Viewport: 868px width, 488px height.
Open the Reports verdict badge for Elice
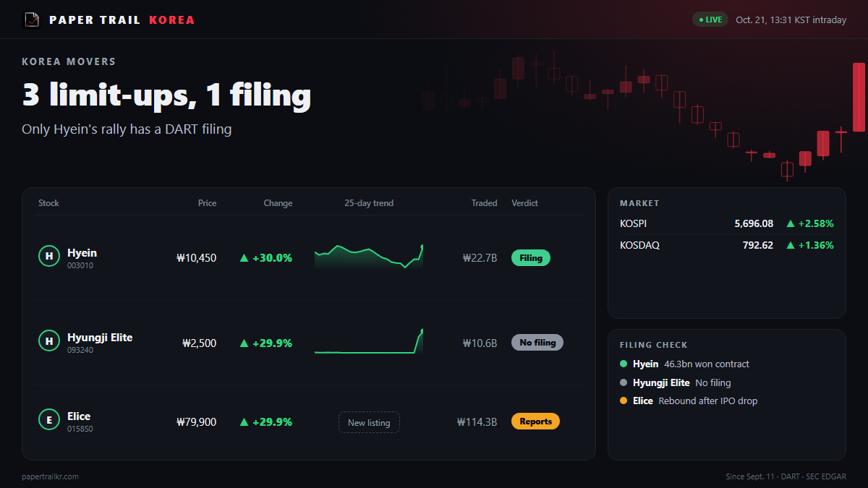coord(535,421)
